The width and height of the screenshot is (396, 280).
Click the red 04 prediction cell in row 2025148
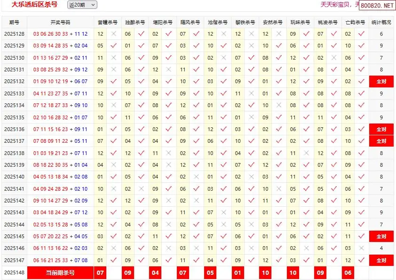coord(155,272)
